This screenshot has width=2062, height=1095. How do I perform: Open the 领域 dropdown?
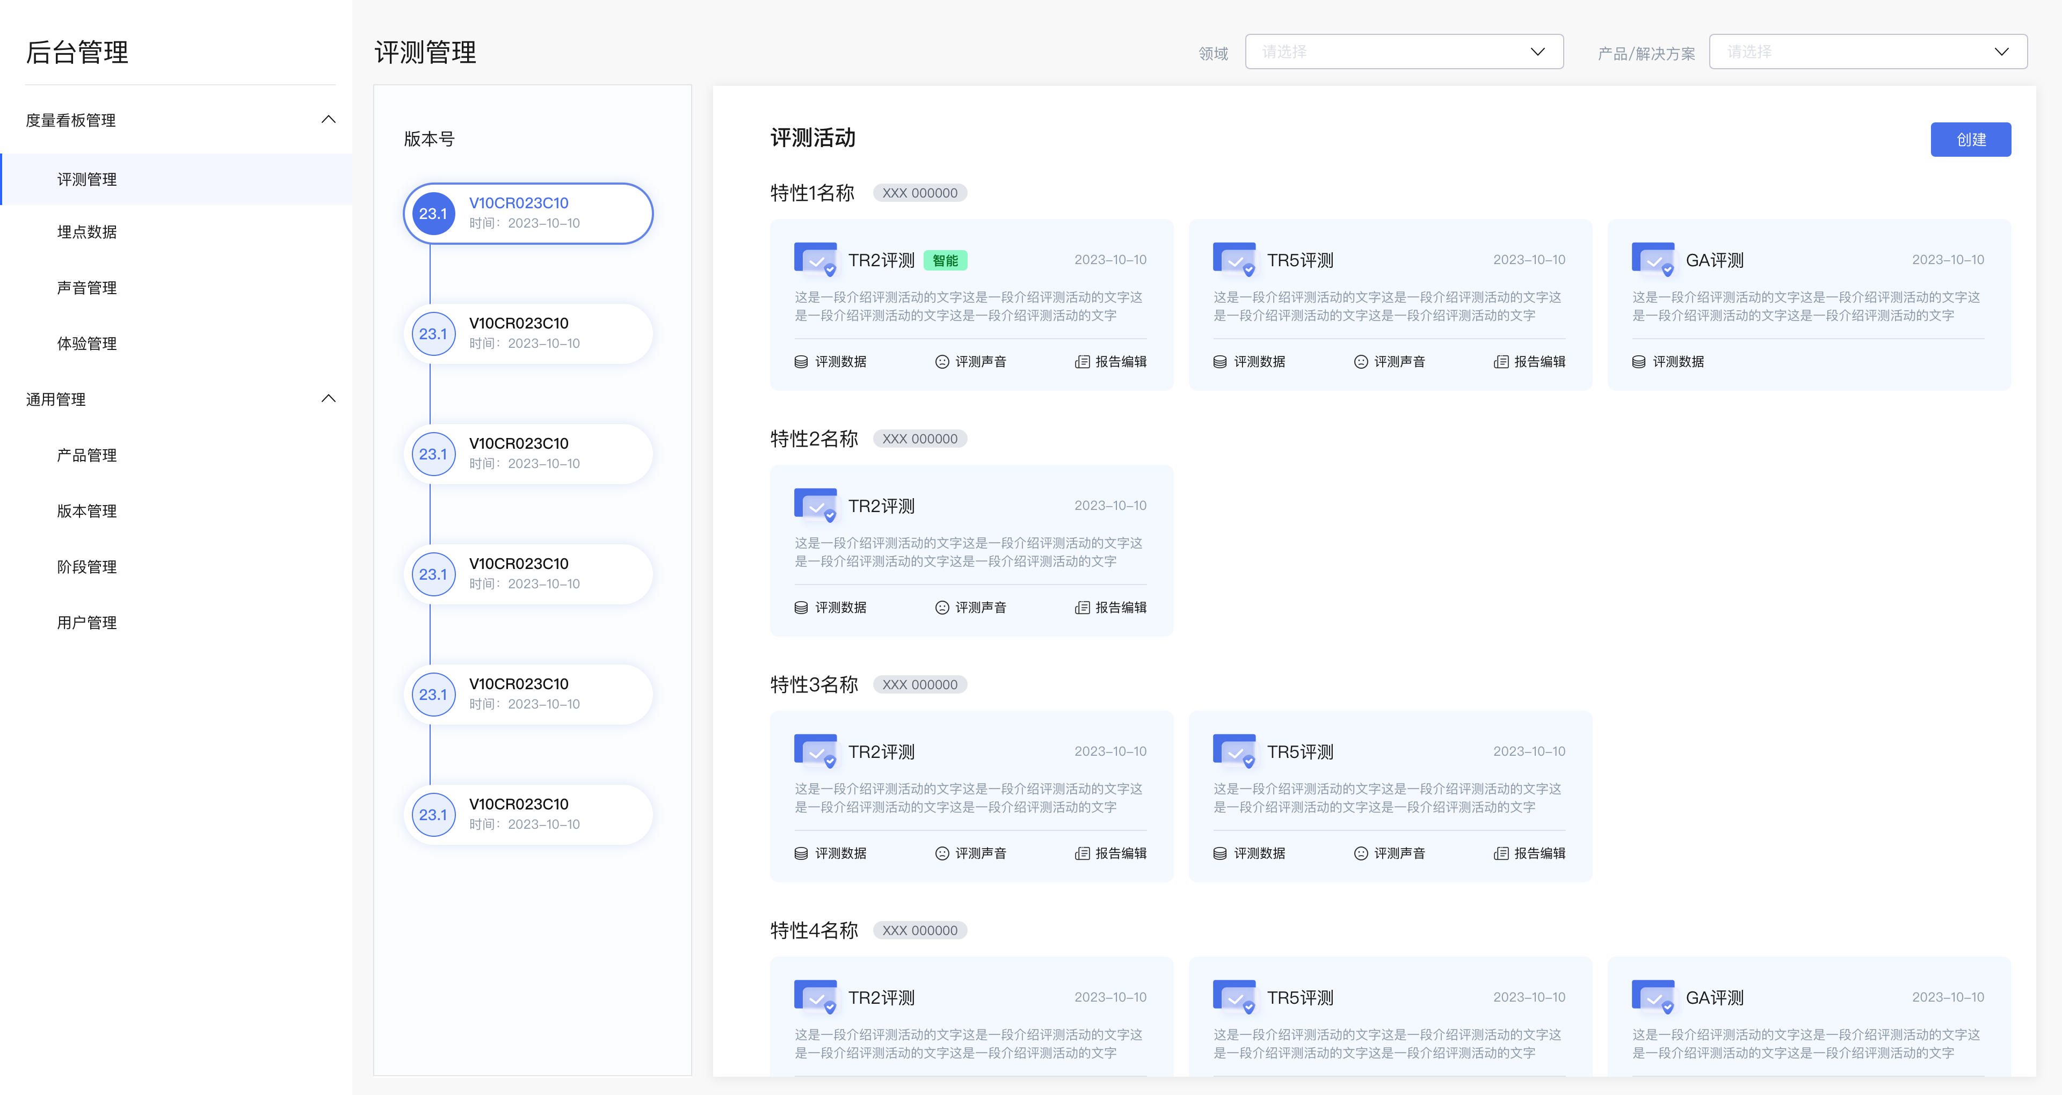[1404, 52]
